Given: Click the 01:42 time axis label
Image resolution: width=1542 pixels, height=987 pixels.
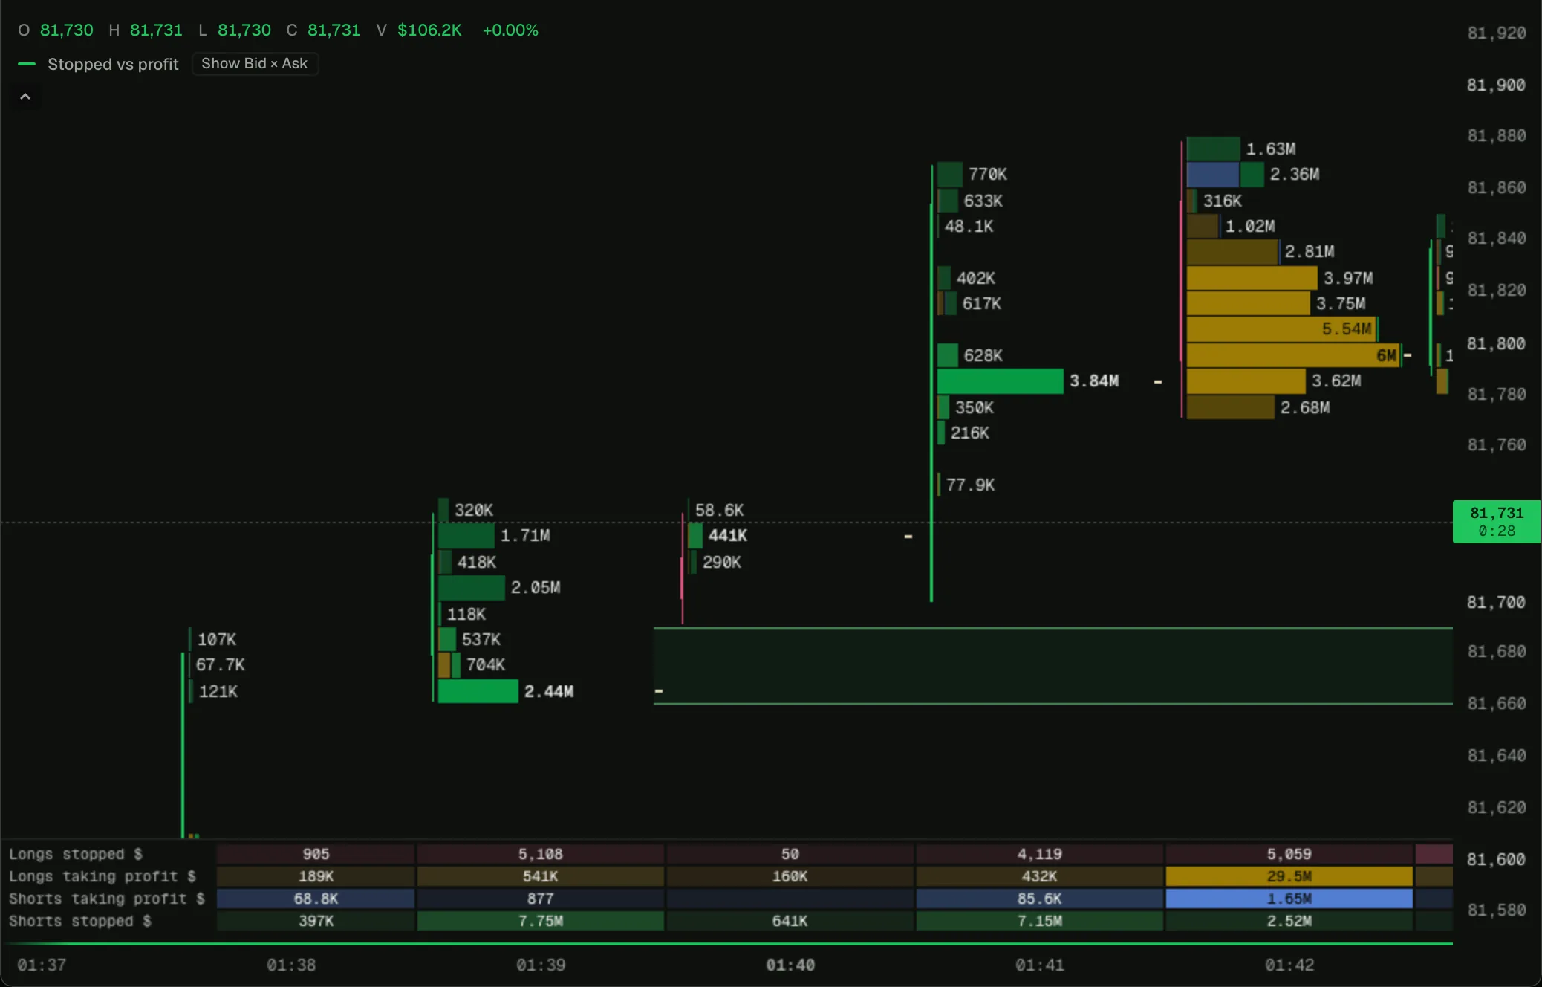Looking at the screenshot, I should (1289, 965).
